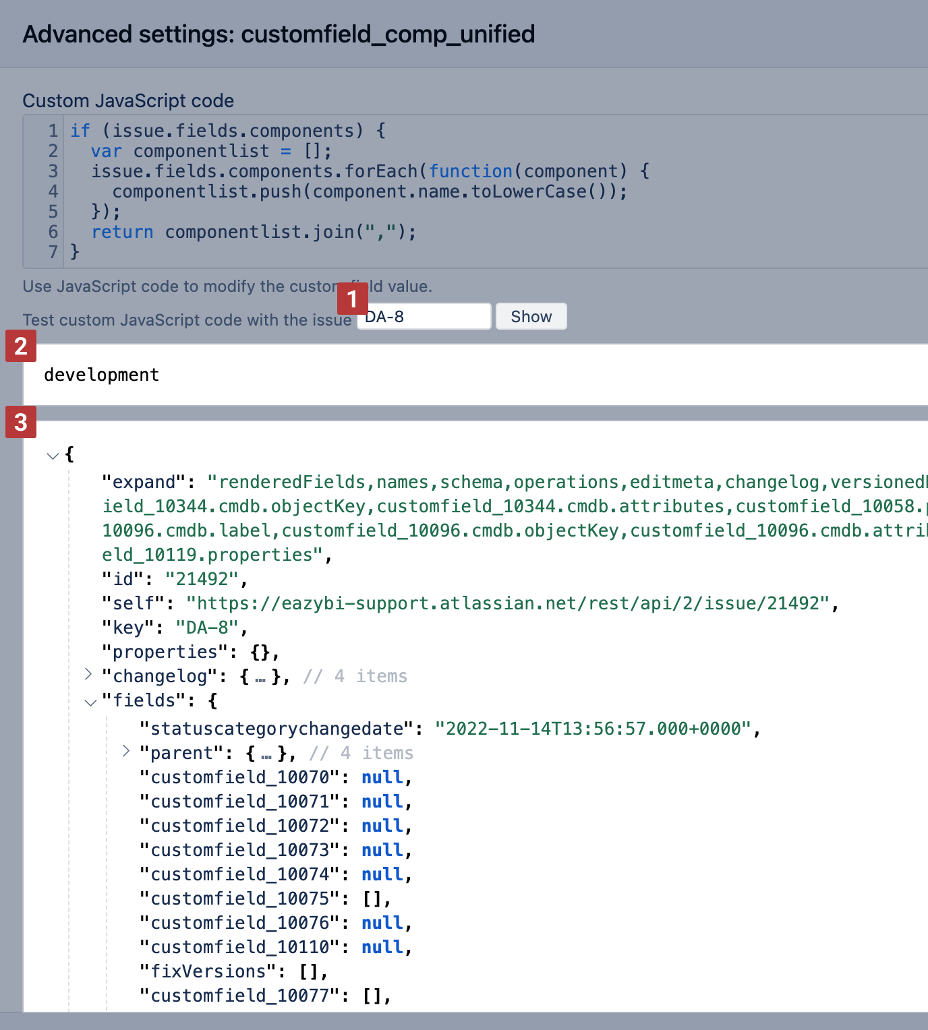Click the var componentlist declaration line
928x1030 pixels.
tap(210, 151)
